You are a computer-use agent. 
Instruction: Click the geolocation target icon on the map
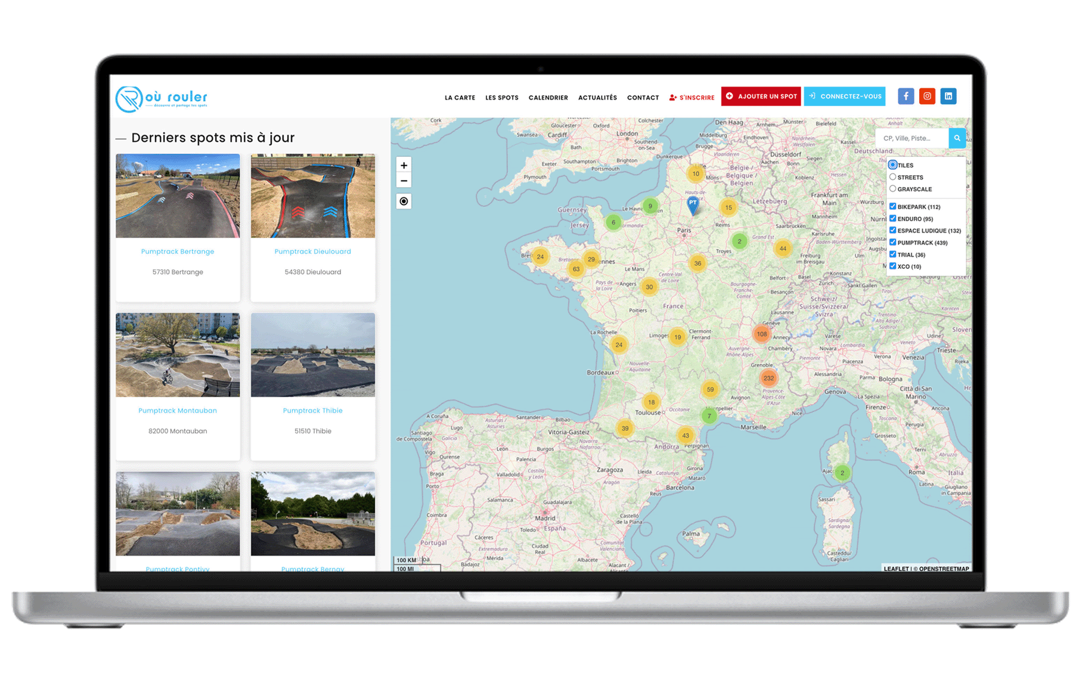click(404, 202)
